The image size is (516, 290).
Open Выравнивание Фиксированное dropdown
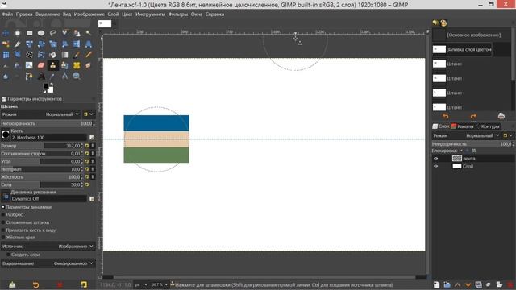(48, 263)
